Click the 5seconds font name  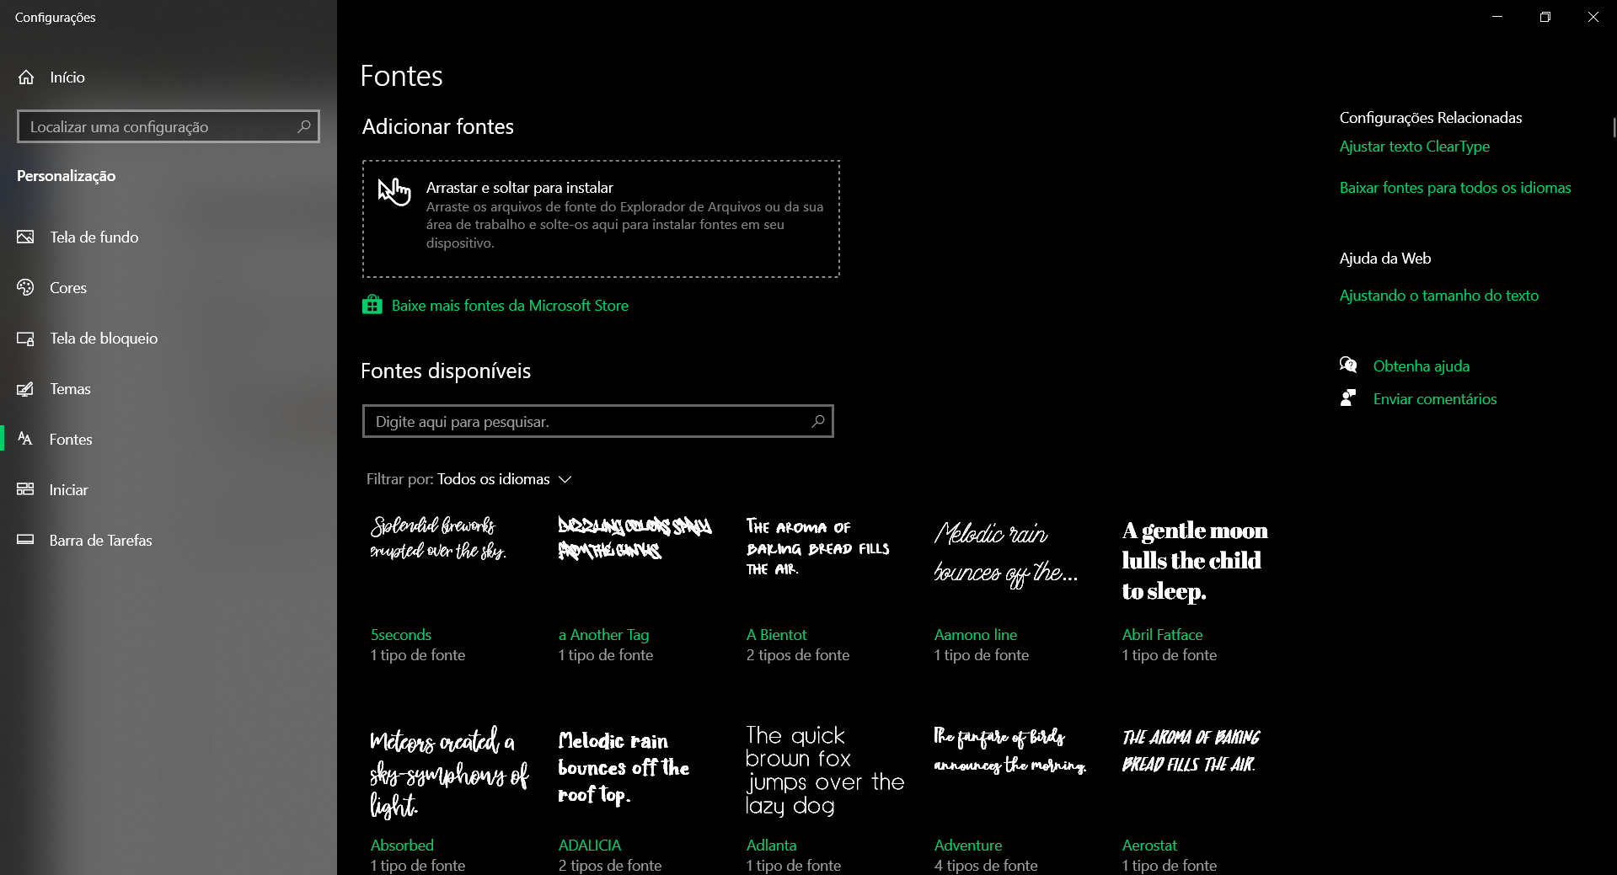pyautogui.click(x=401, y=635)
